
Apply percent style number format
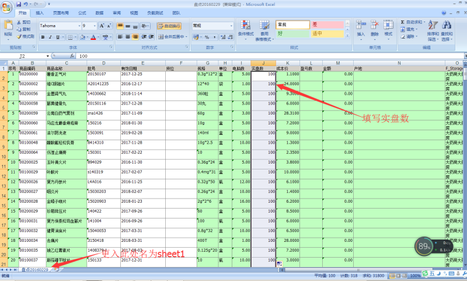click(x=207, y=37)
